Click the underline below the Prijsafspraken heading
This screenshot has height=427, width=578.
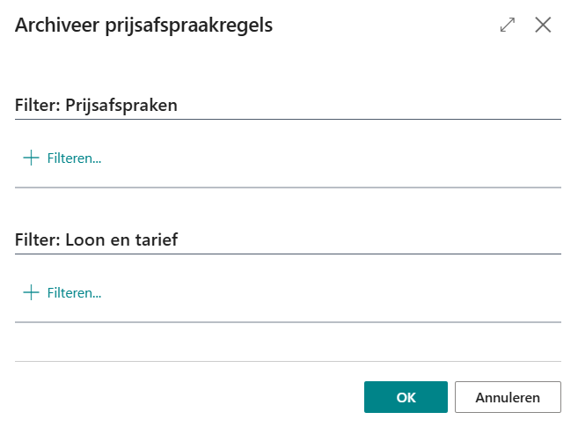(x=288, y=119)
